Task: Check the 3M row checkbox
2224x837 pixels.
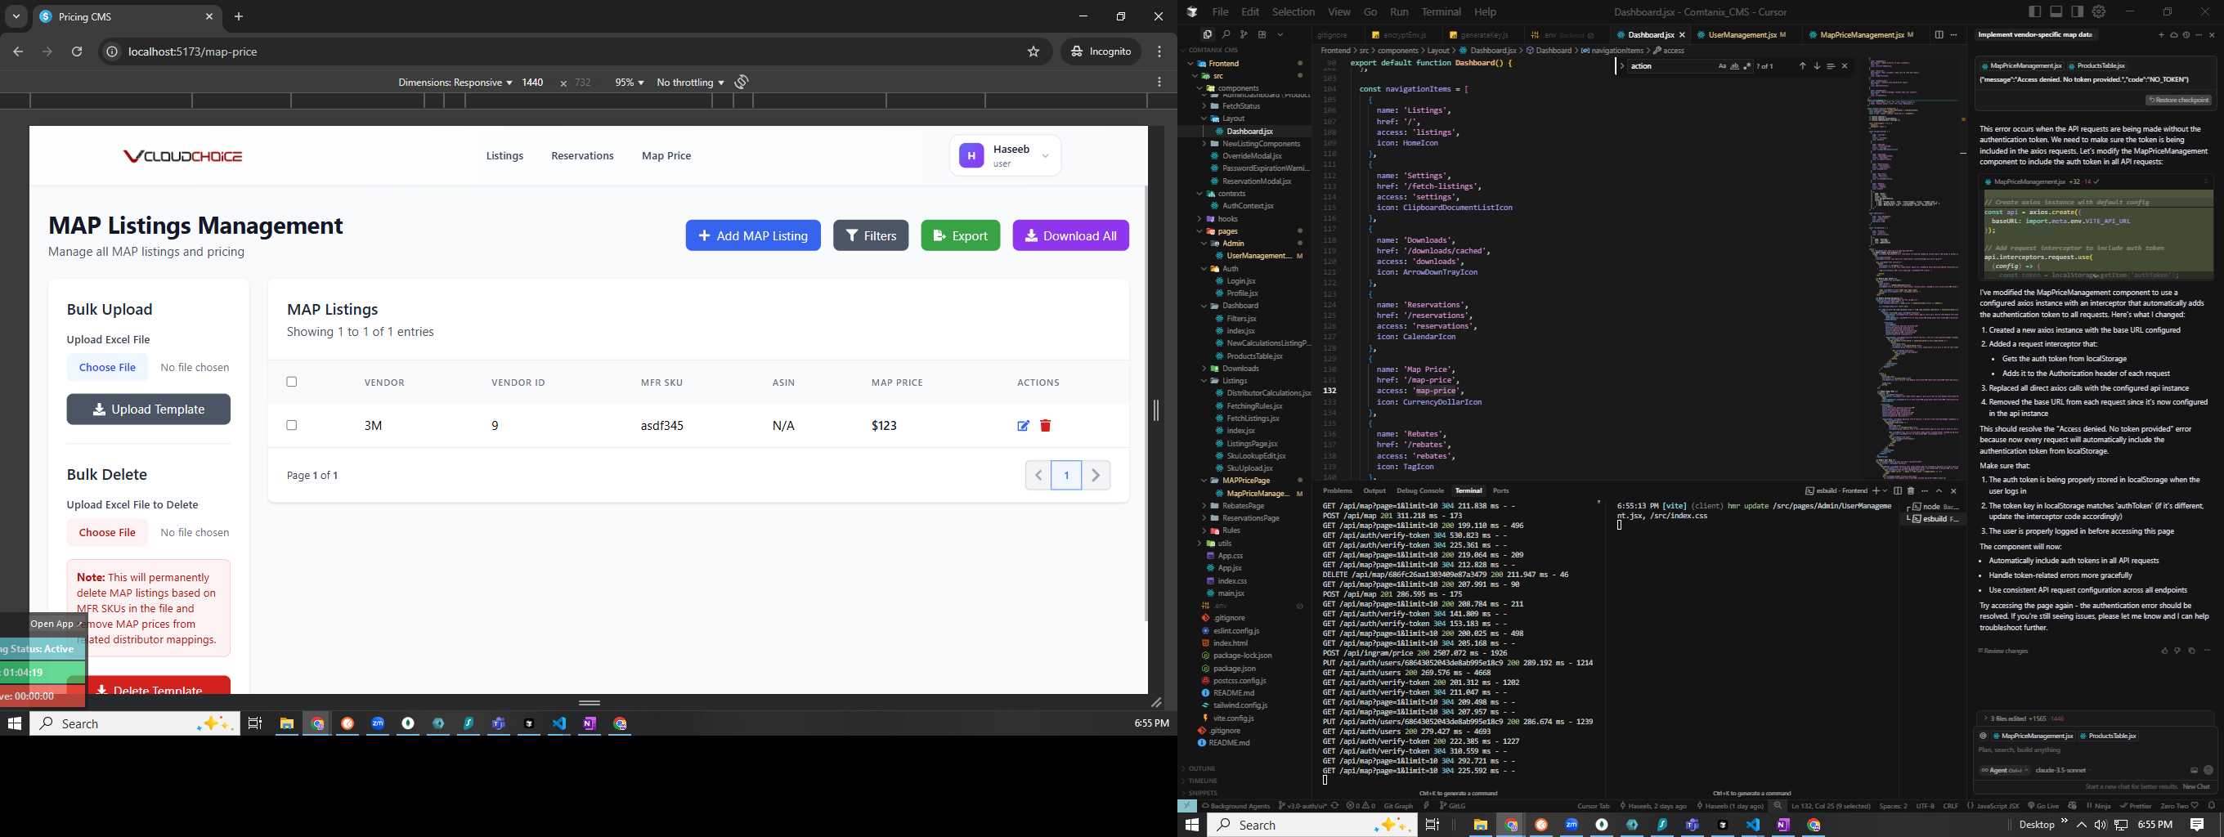Action: point(292,424)
